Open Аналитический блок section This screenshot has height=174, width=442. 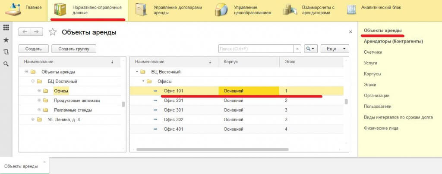381,8
